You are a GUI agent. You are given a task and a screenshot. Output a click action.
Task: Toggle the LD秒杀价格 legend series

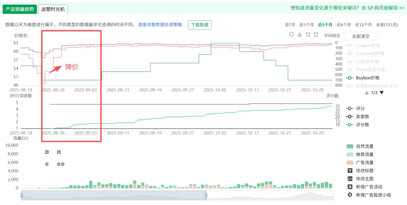point(363,61)
